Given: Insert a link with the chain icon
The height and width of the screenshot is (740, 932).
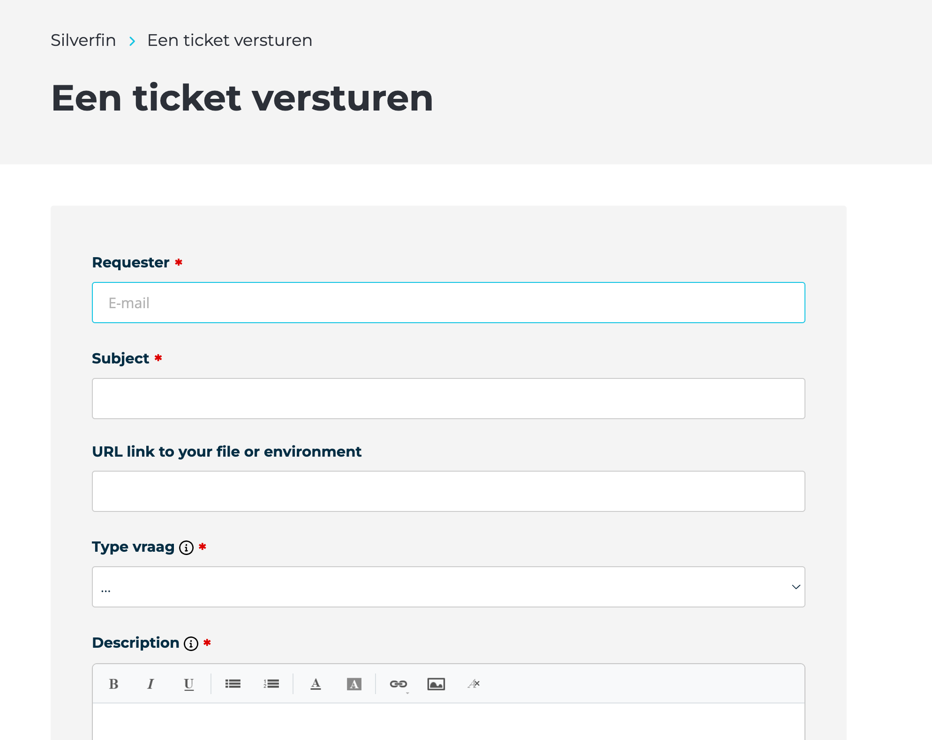Looking at the screenshot, I should 398,684.
